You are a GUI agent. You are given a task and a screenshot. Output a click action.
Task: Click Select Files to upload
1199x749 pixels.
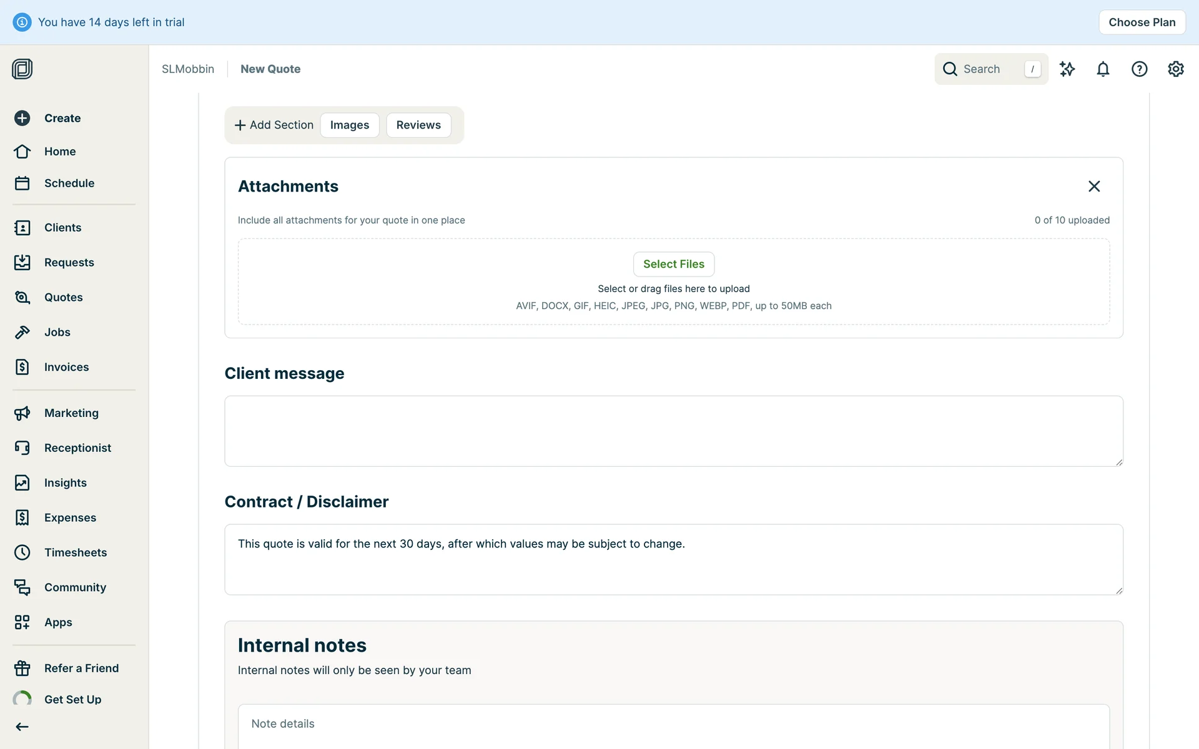(673, 265)
